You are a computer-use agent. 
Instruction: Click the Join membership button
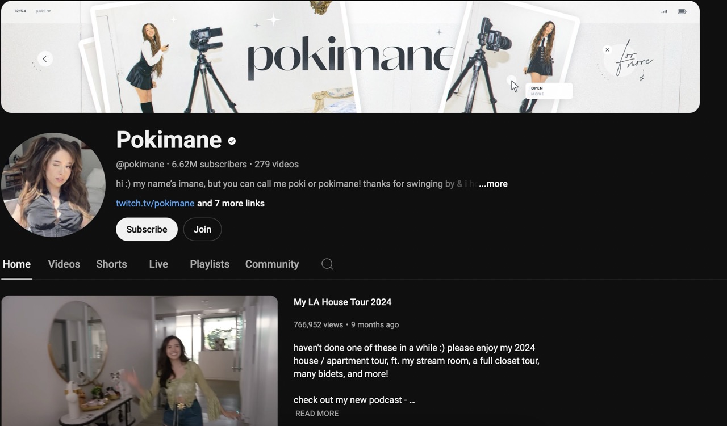pyautogui.click(x=202, y=229)
